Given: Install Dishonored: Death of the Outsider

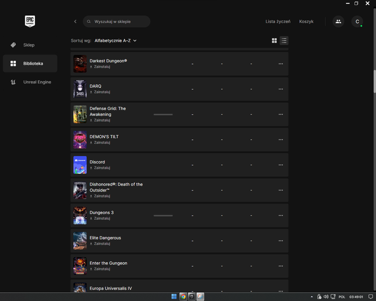Looking at the screenshot, I should 100,196.
